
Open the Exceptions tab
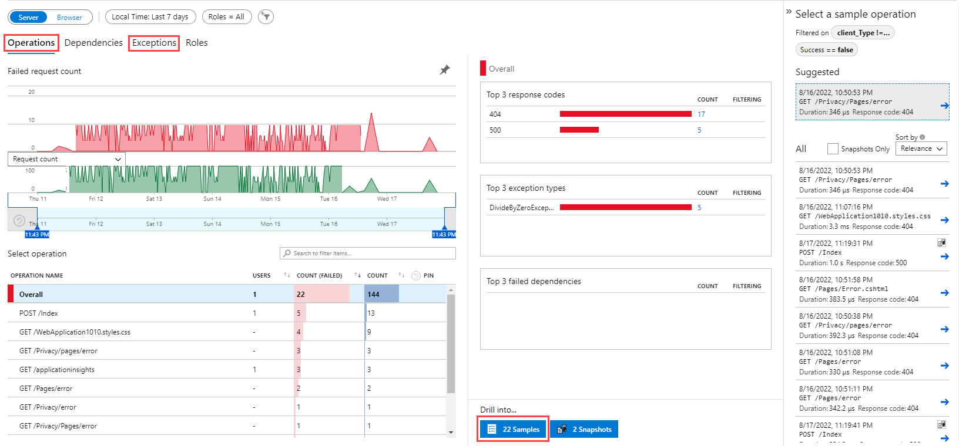154,43
